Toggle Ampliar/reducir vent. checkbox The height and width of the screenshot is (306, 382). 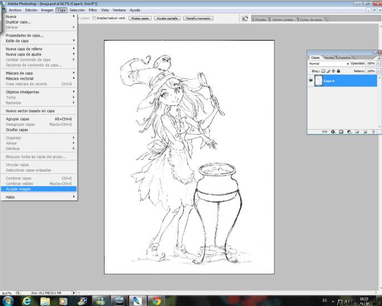pyautogui.click(x=94, y=18)
